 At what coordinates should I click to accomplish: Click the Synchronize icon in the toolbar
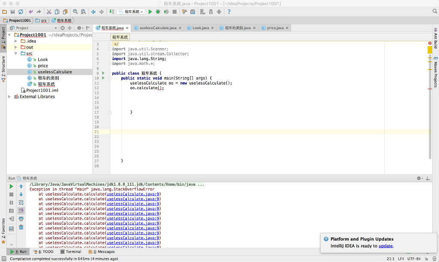click(21, 12)
